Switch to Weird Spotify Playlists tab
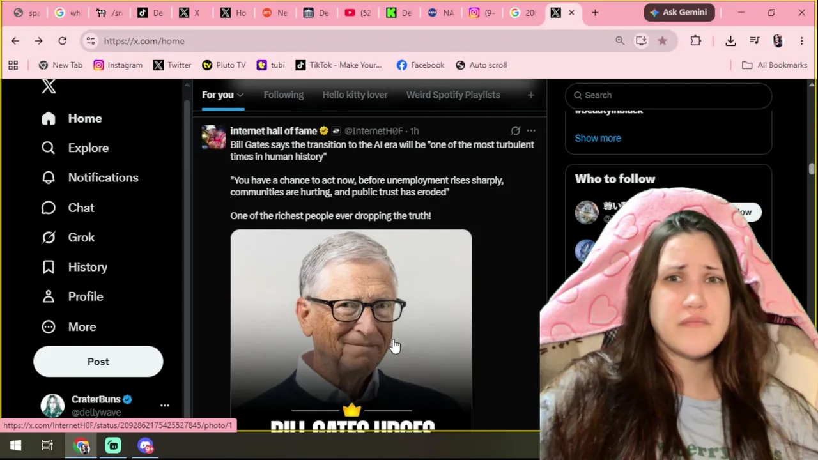818x460 pixels. coord(453,95)
